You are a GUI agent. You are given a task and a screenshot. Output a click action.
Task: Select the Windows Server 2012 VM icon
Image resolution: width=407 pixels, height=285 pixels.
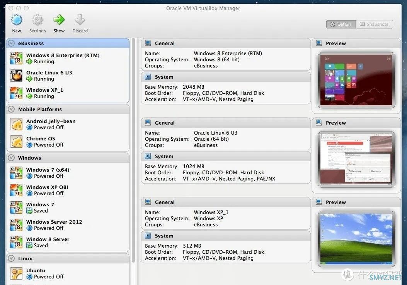coord(16,225)
